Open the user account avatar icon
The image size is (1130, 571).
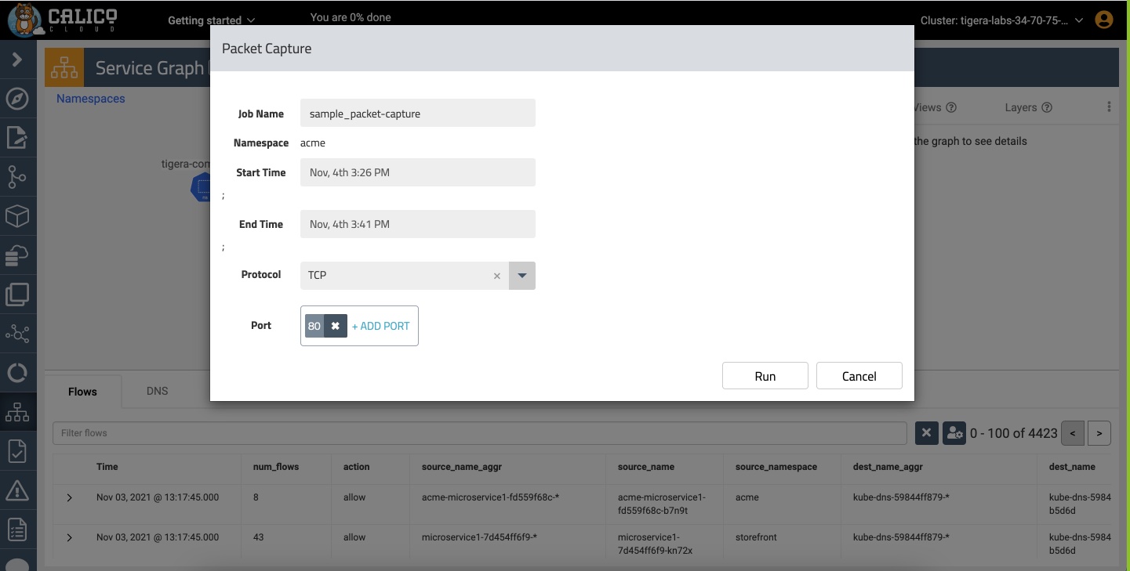pyautogui.click(x=1104, y=20)
